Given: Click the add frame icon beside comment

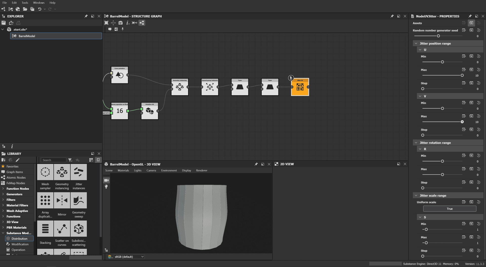Looking at the screenshot, I should click(116, 29).
